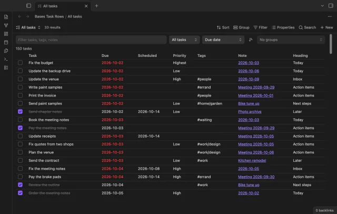Open command palette ribbon icon
The image size is (337, 214).
[6, 59]
